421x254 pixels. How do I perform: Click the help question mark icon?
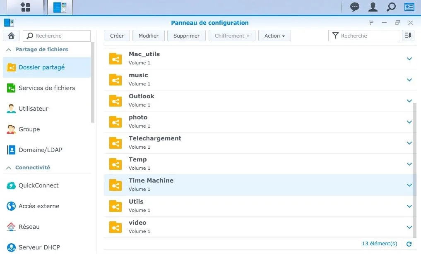click(371, 23)
